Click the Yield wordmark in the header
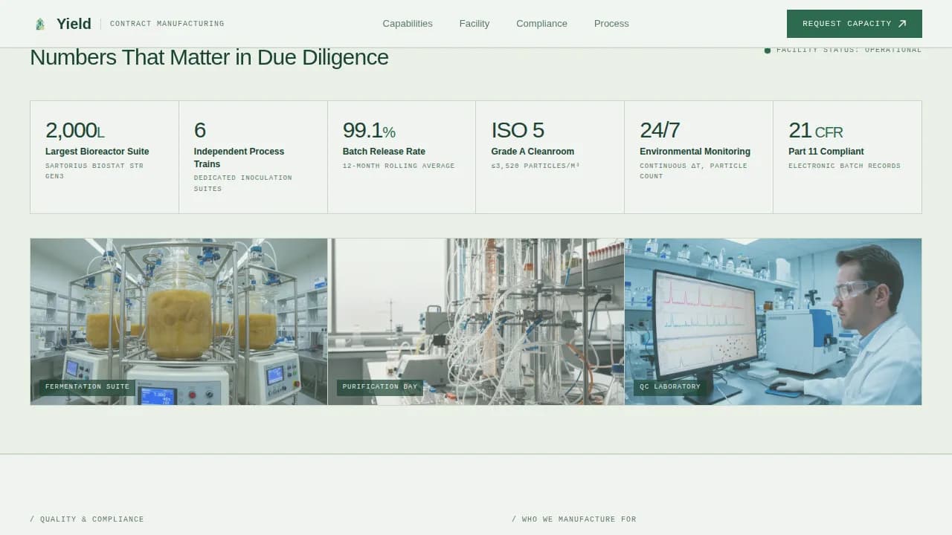 pos(73,23)
